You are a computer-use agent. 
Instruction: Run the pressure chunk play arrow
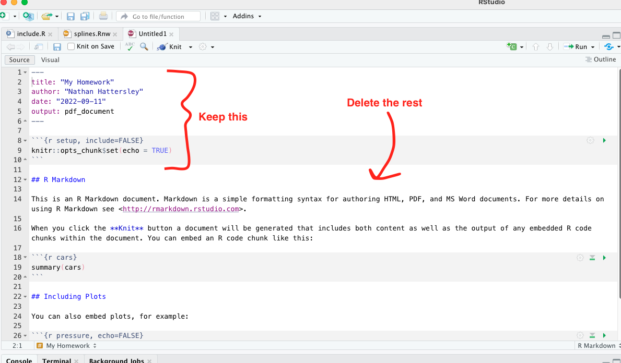tap(604, 335)
